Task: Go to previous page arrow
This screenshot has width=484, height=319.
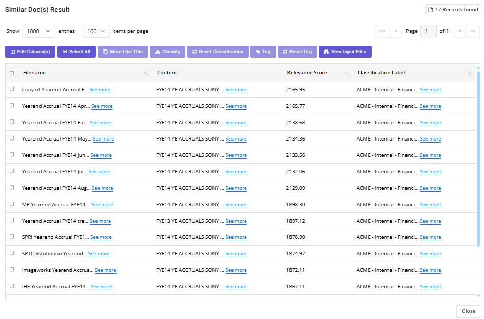Action: point(396,31)
